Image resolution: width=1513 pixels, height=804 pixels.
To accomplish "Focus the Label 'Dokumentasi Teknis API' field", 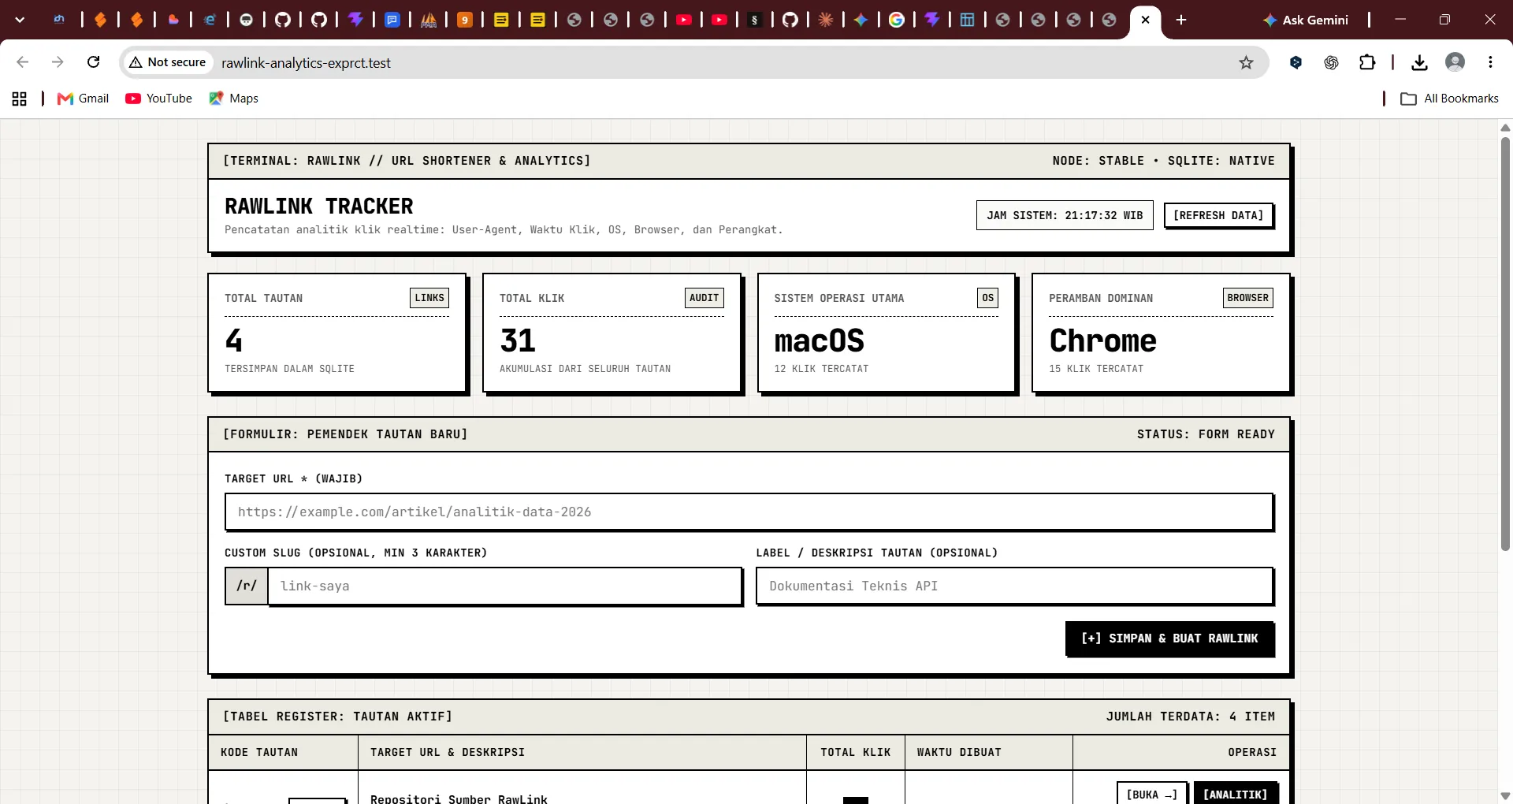I will (x=1014, y=586).
